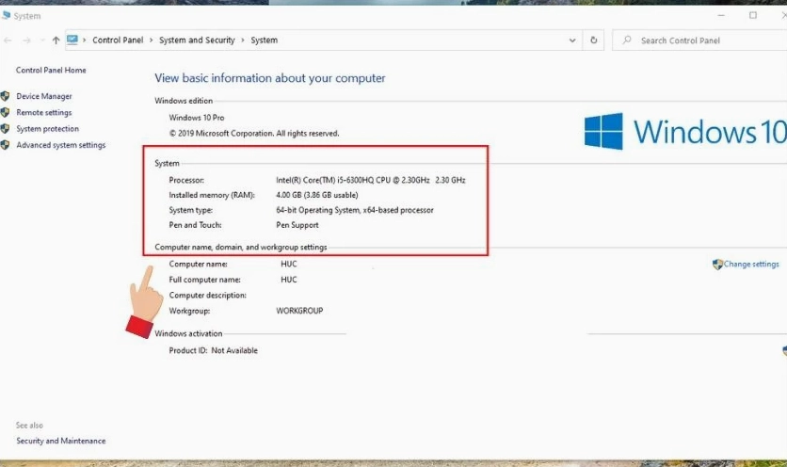Open System and Security breadcrumb
Viewport: 787px width, 467px height.
(197, 40)
